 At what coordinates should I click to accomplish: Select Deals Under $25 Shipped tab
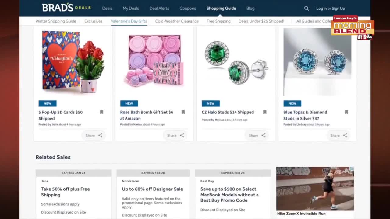[261, 21]
